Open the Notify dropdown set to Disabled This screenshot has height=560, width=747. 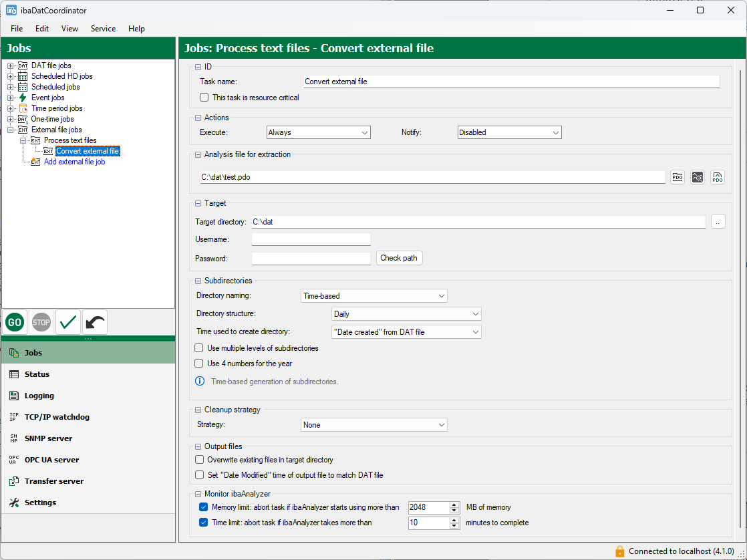pos(509,132)
